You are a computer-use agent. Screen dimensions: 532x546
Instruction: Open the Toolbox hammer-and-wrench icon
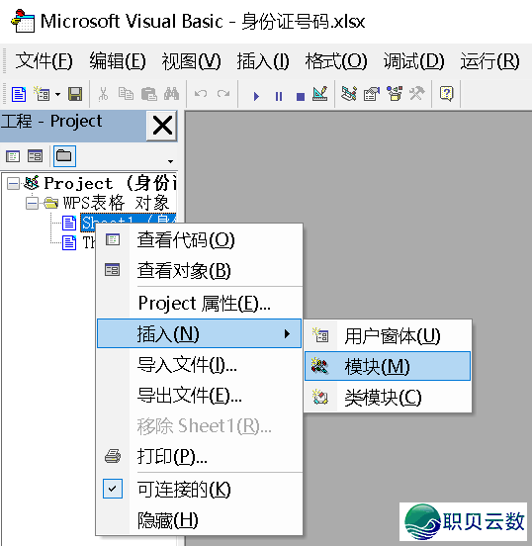416,94
